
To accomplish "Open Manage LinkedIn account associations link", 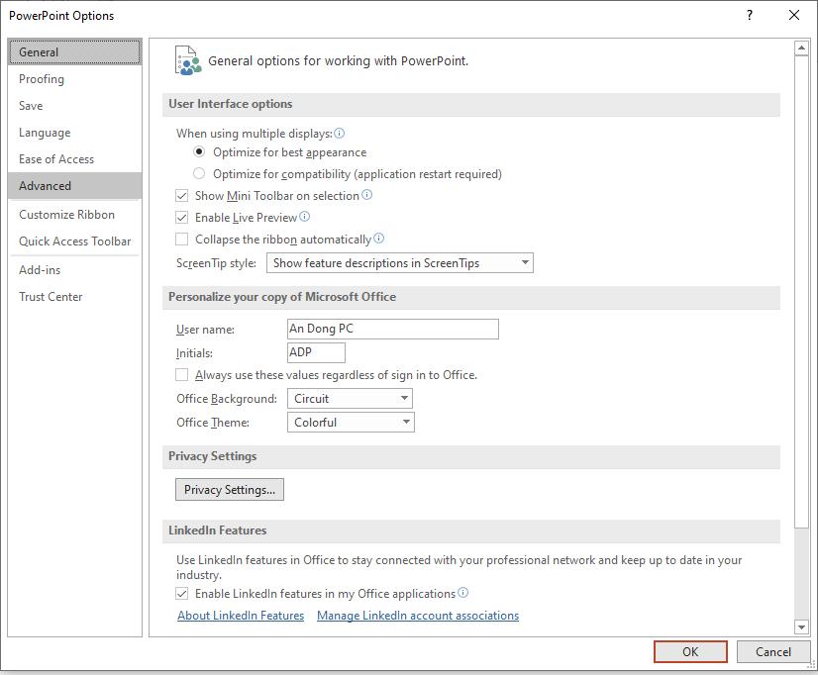I will click(x=418, y=616).
